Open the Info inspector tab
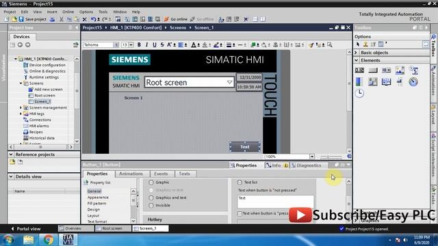Viewport: 438px width, 246px height. [276, 165]
